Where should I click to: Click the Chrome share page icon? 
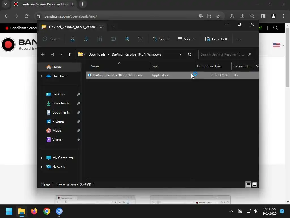209,16
